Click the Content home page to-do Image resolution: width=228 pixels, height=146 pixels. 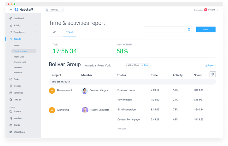(129, 120)
